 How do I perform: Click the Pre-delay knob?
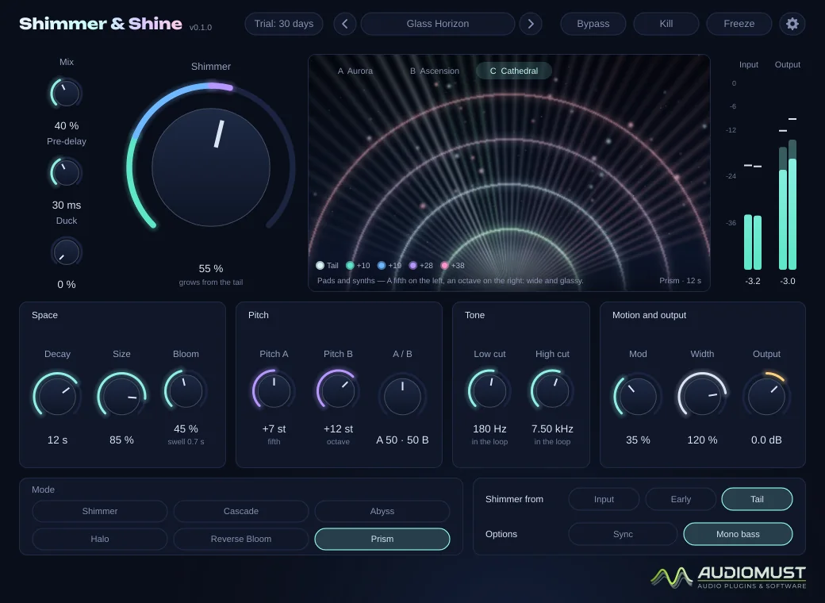coord(67,173)
